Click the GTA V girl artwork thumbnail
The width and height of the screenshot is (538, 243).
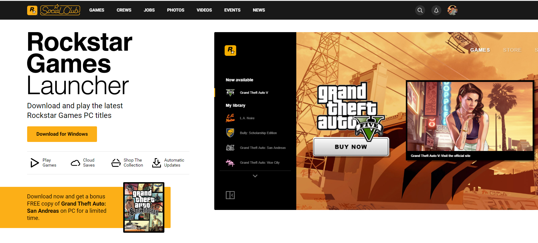coord(470,117)
